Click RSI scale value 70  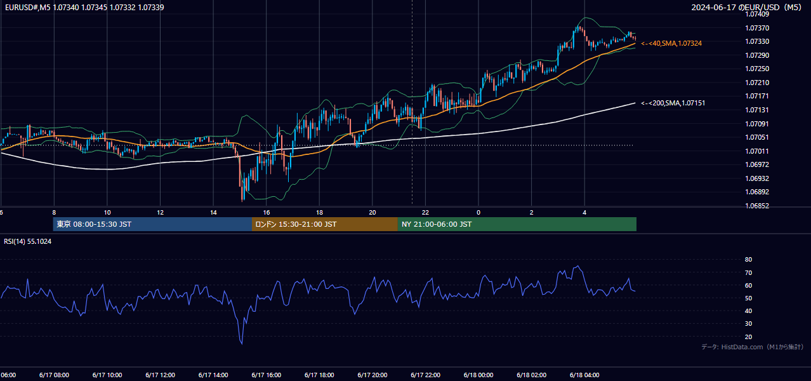coord(748,272)
